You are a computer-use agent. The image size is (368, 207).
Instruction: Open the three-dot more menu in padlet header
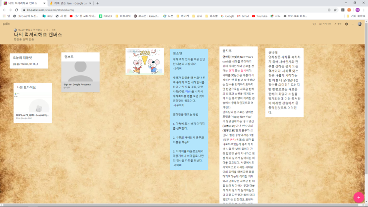(353, 24)
